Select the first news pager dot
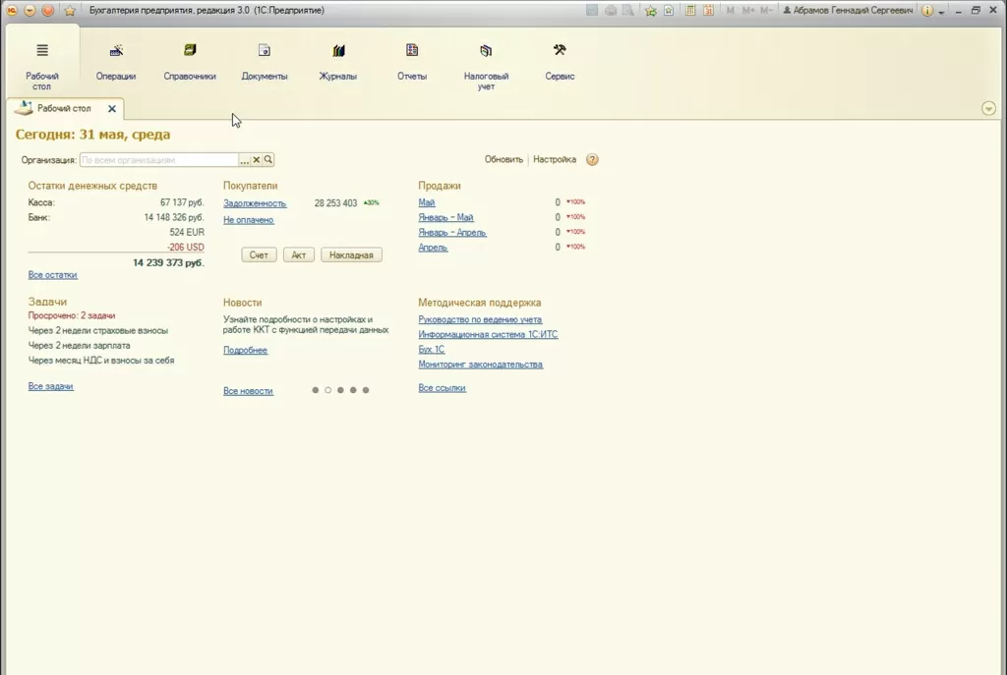This screenshot has width=1007, height=675. click(x=316, y=390)
